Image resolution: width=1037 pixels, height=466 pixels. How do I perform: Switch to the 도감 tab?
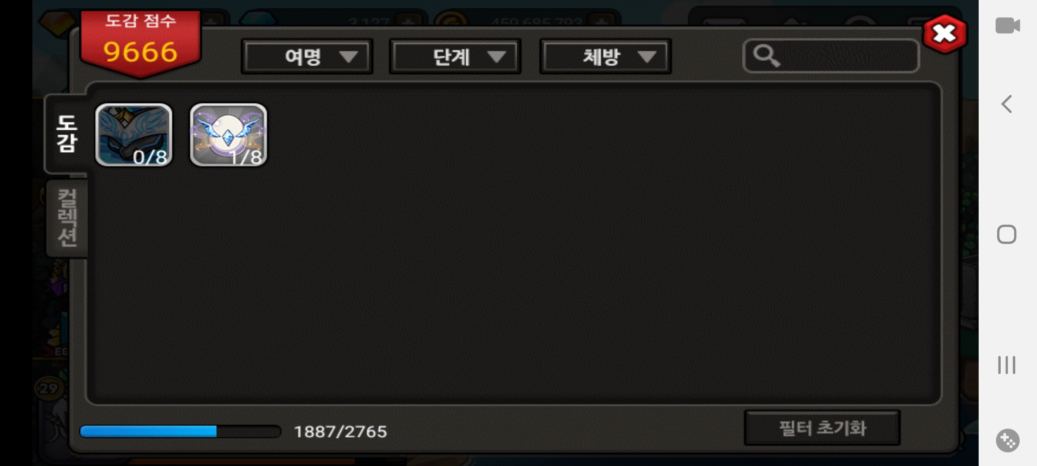point(67,134)
